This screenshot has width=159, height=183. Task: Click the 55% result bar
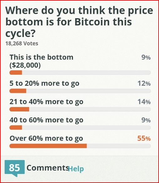80,146
